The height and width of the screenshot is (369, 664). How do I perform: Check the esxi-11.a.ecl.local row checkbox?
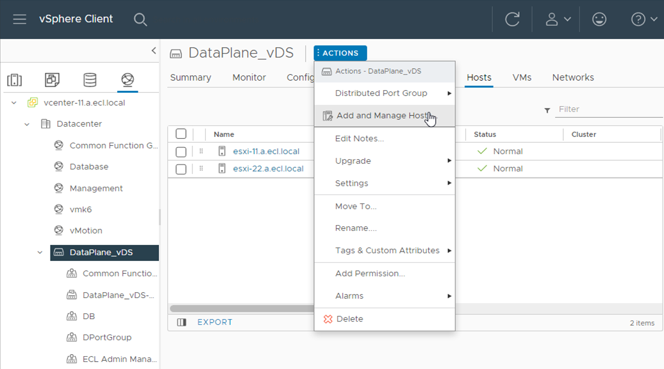point(181,152)
